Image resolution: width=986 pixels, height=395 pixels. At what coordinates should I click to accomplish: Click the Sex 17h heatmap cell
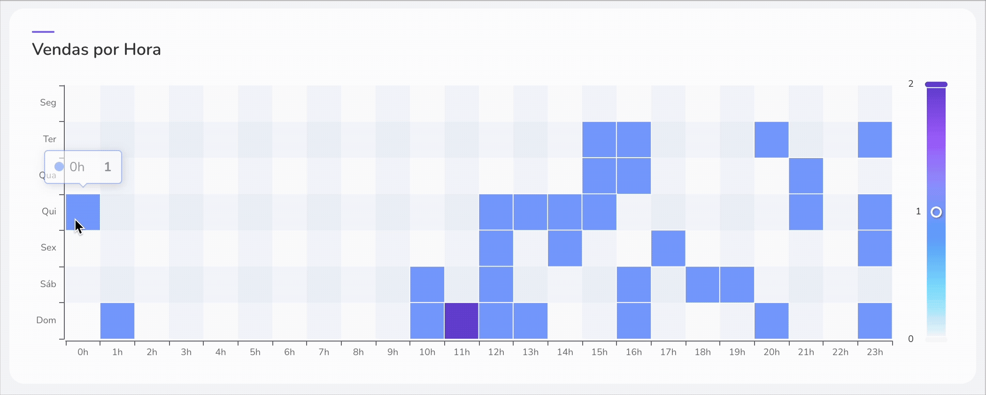(x=668, y=248)
